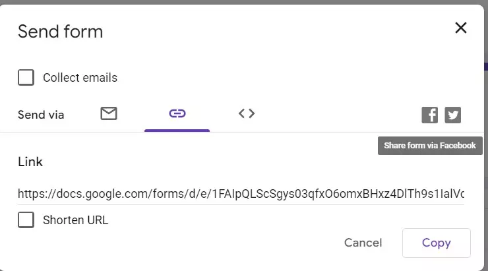Choose the email envelope send option

point(109,113)
